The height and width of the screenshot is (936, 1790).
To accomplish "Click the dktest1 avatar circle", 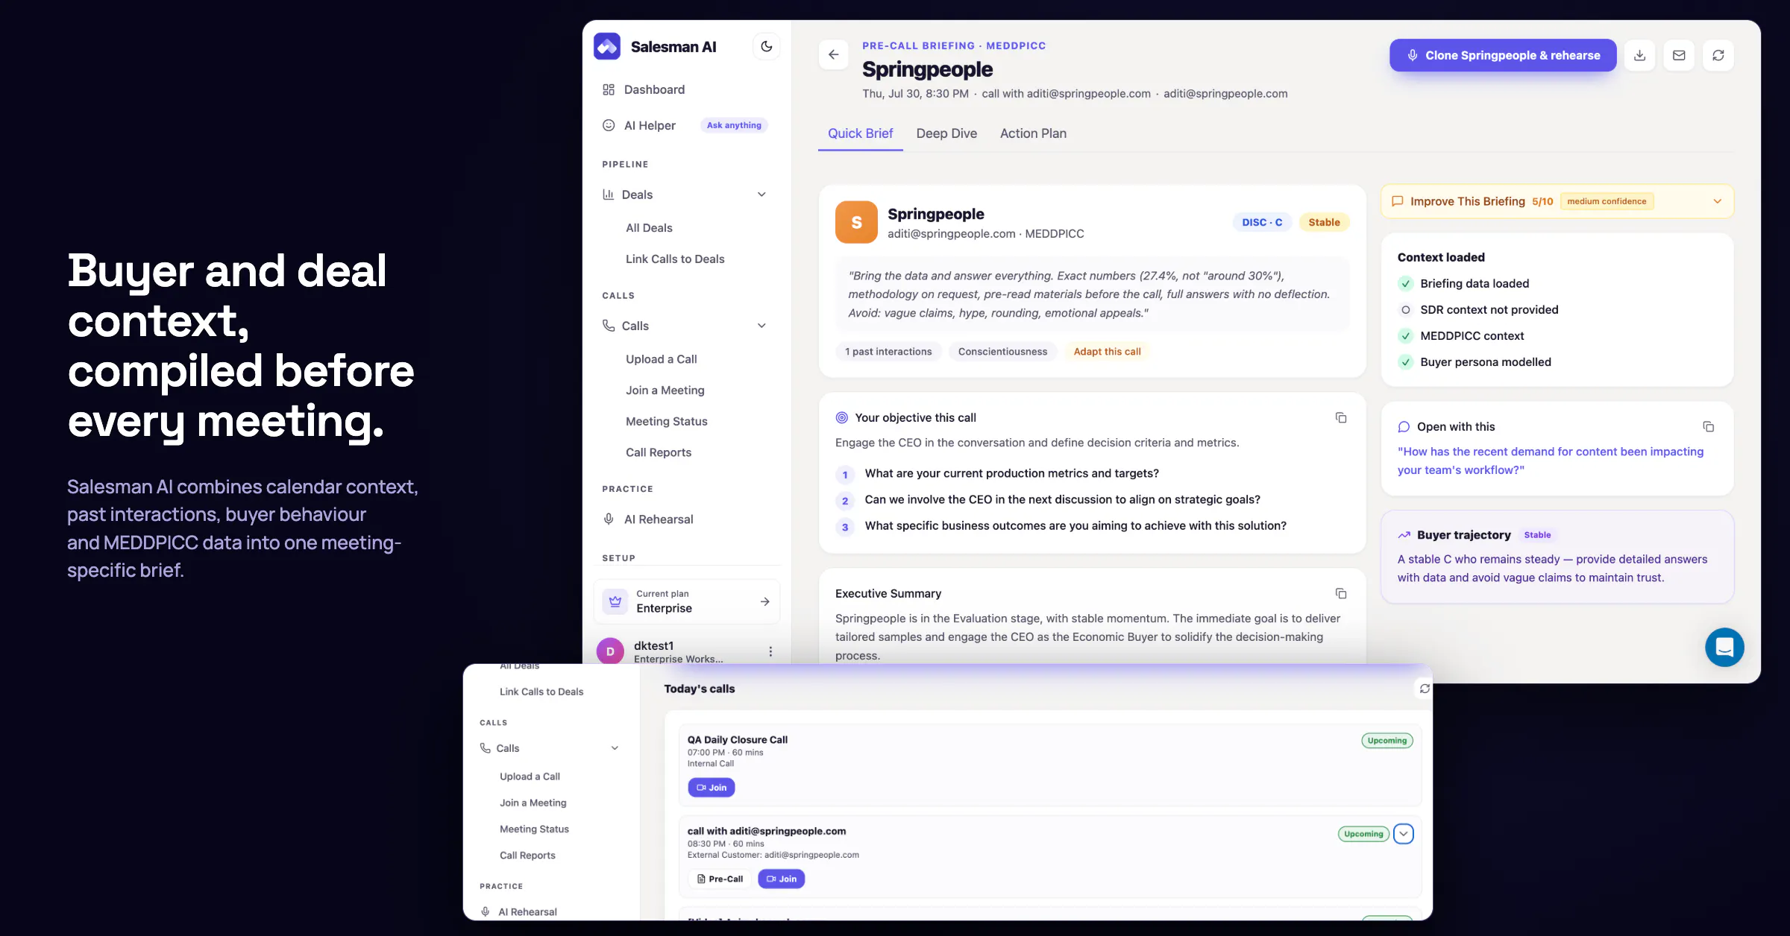I will click(610, 651).
